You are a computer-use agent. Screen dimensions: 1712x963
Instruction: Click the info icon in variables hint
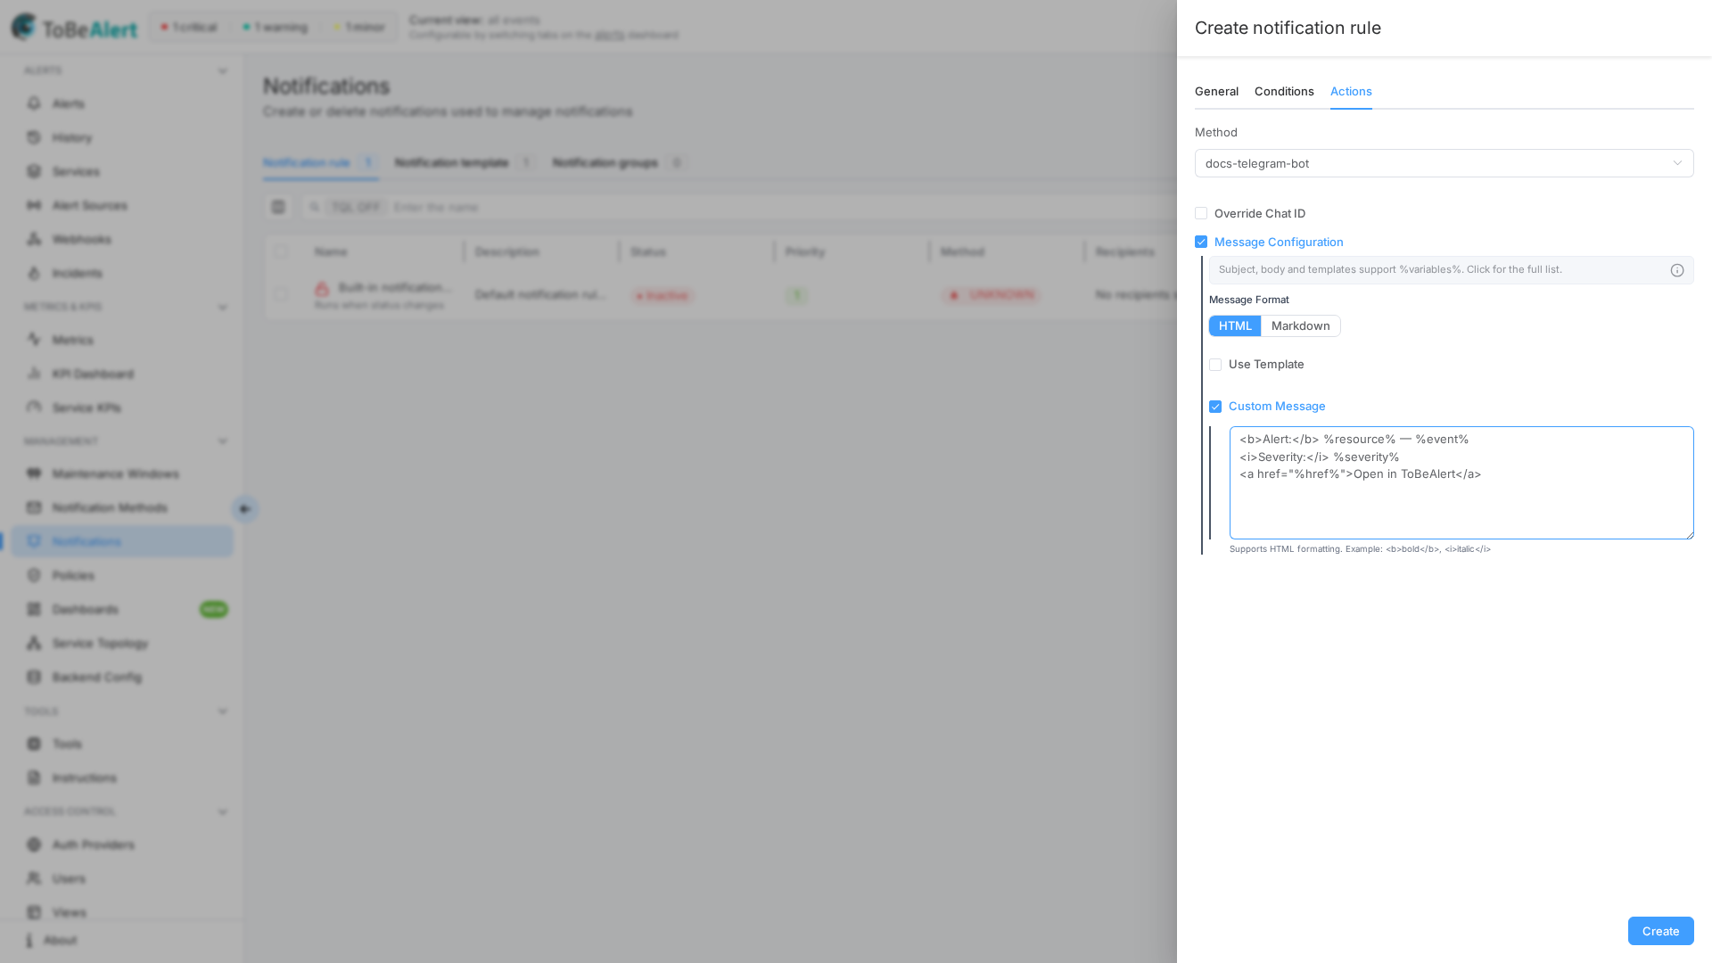click(1677, 270)
